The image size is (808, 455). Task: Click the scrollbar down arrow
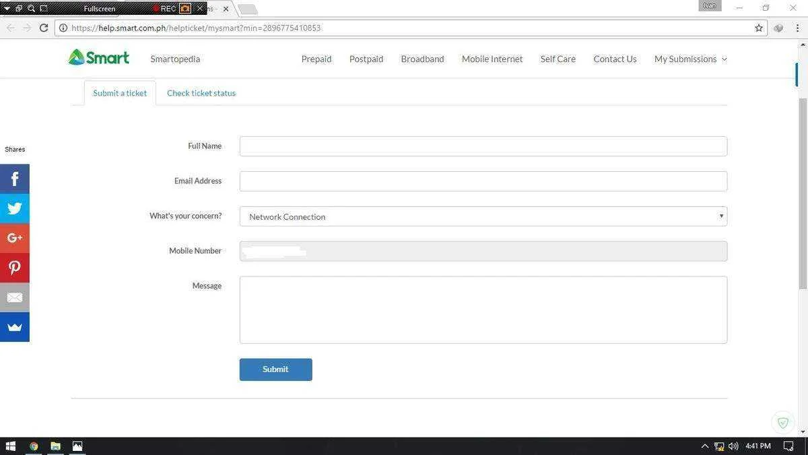pyautogui.click(x=803, y=431)
